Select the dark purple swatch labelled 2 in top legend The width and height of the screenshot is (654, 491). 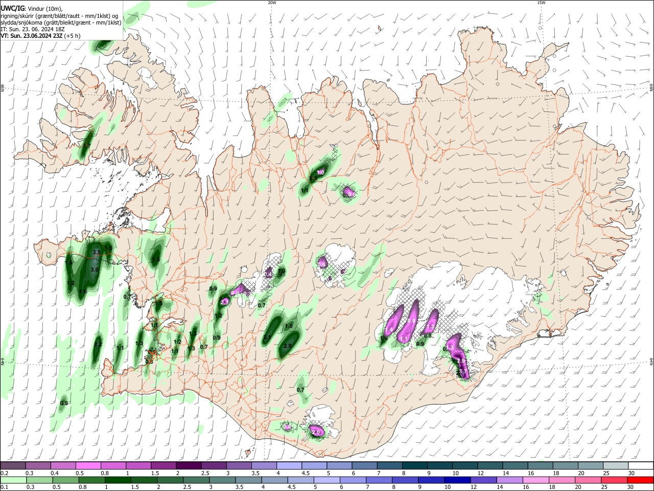(x=189, y=466)
